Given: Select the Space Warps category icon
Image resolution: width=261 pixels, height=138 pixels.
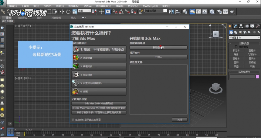Looking at the screenshot, I should (x=254, y=32).
